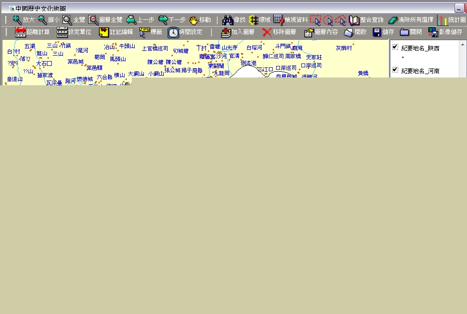
Task: Select the 放大 zoom-in tool
Action: pyautogui.click(x=17, y=20)
